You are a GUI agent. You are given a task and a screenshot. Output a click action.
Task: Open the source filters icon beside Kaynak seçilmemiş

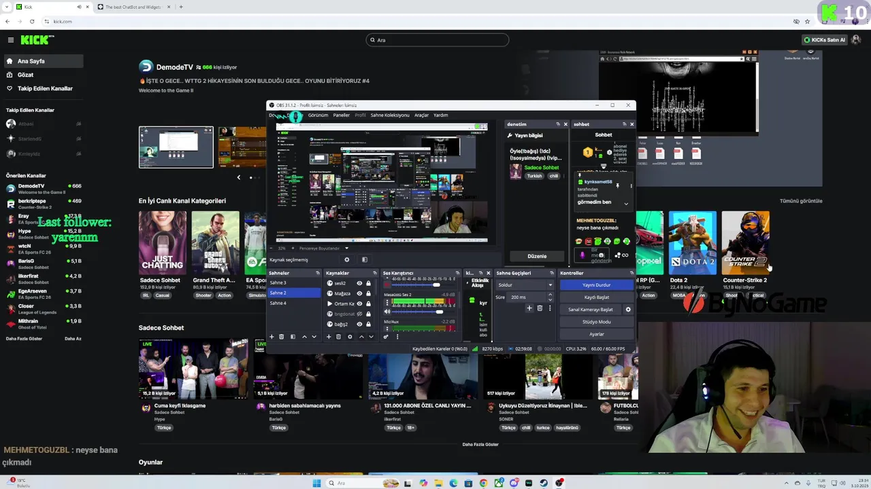364,259
